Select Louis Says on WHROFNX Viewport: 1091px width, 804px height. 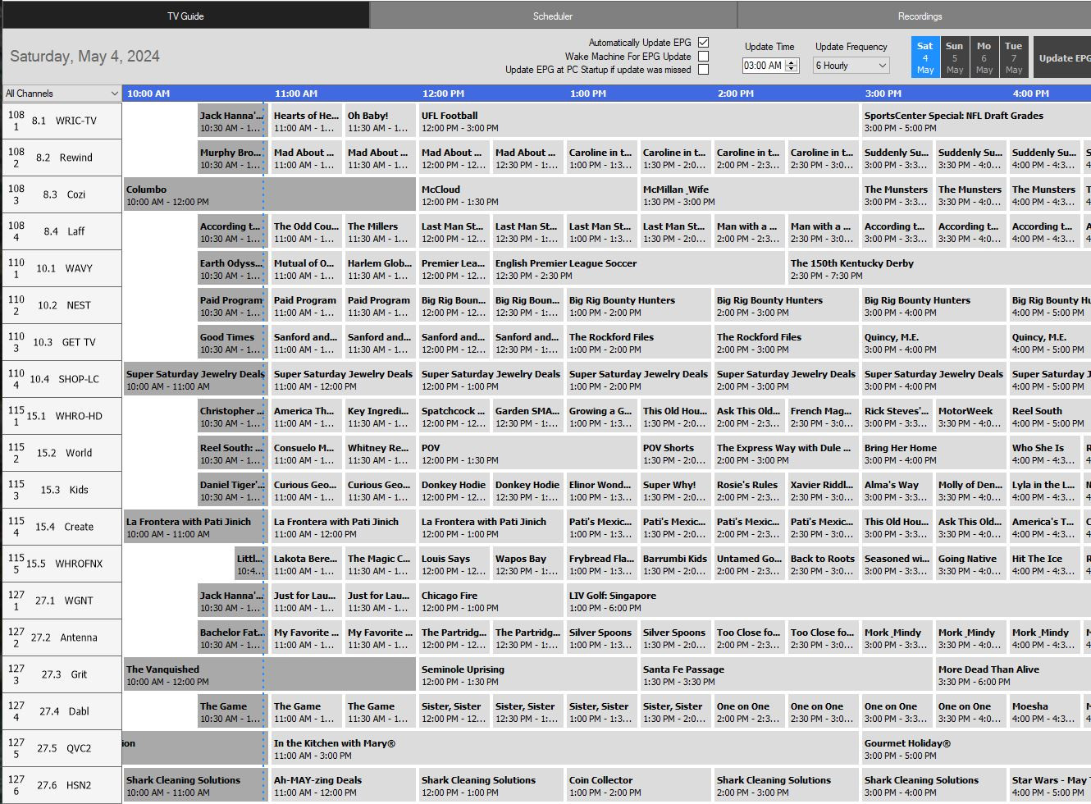click(454, 564)
